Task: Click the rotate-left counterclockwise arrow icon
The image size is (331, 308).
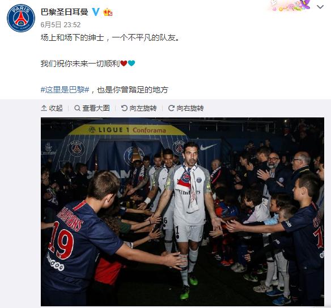Action: pyautogui.click(x=124, y=108)
